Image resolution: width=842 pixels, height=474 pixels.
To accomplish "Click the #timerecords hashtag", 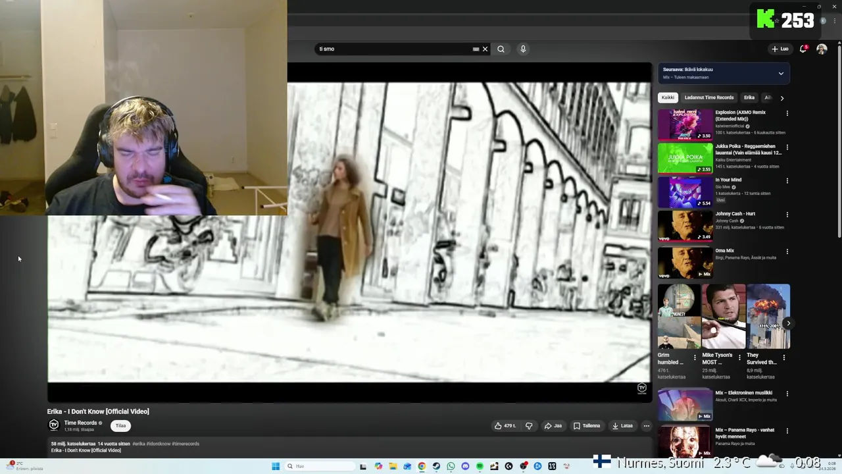I will [x=186, y=444].
